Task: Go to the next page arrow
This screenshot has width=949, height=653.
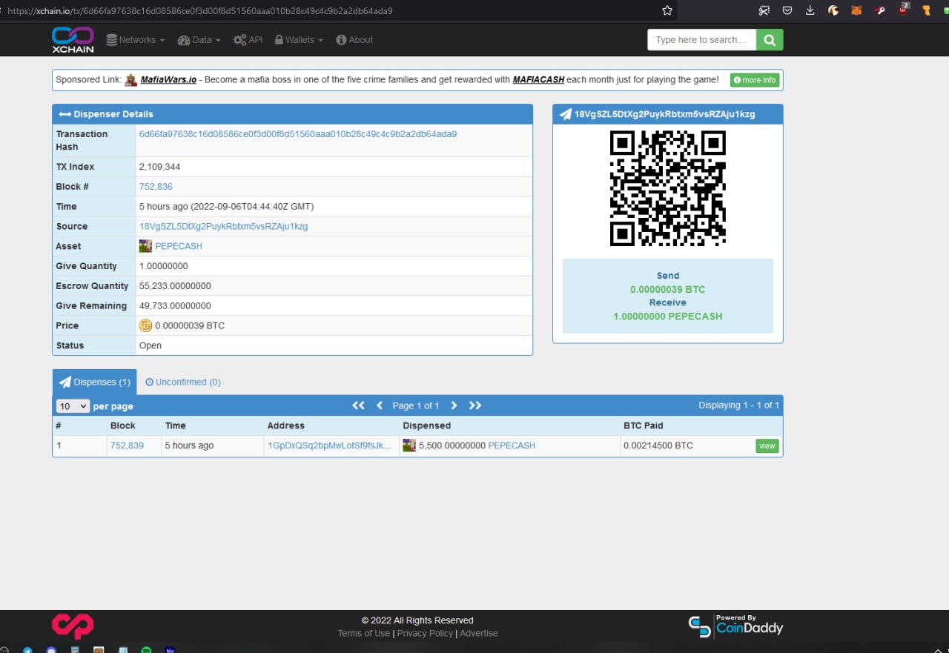Action: click(454, 405)
